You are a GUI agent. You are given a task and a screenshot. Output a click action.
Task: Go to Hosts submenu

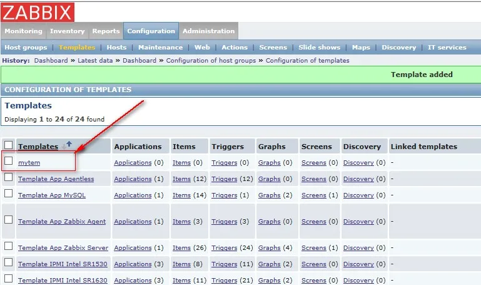pyautogui.click(x=116, y=48)
